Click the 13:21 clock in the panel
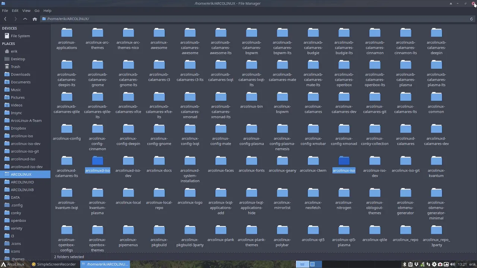477x268 pixels. (462, 264)
